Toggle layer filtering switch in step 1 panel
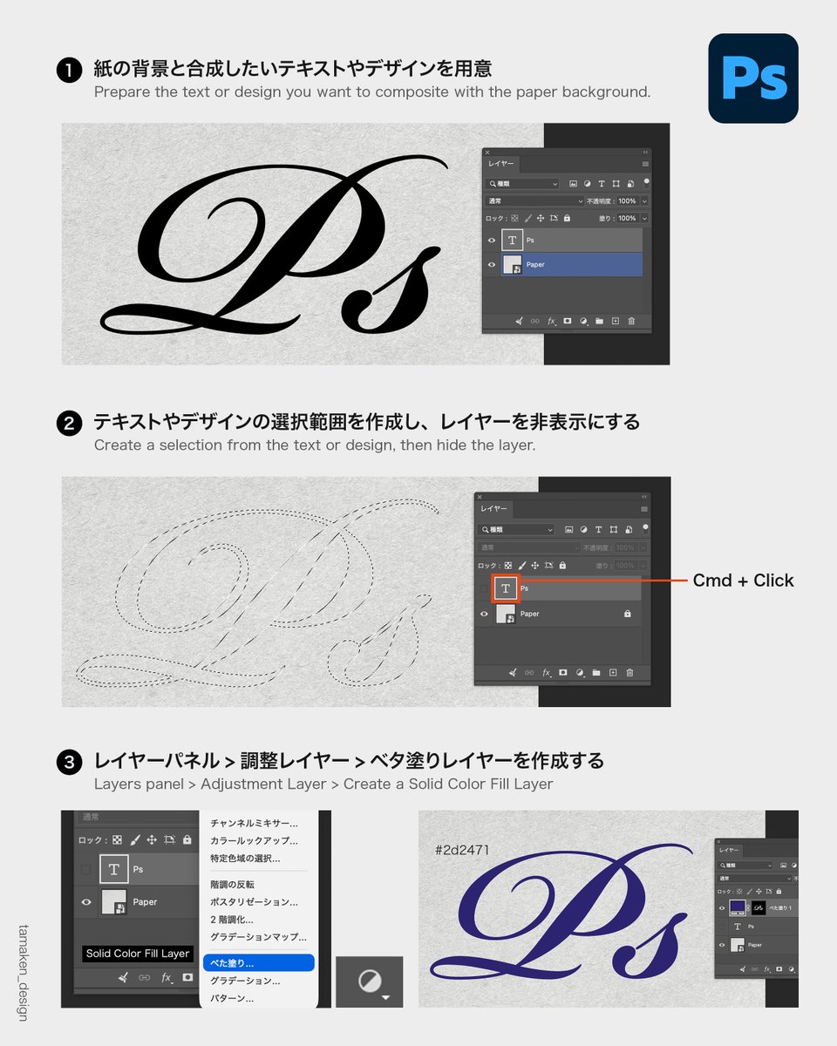 (646, 184)
